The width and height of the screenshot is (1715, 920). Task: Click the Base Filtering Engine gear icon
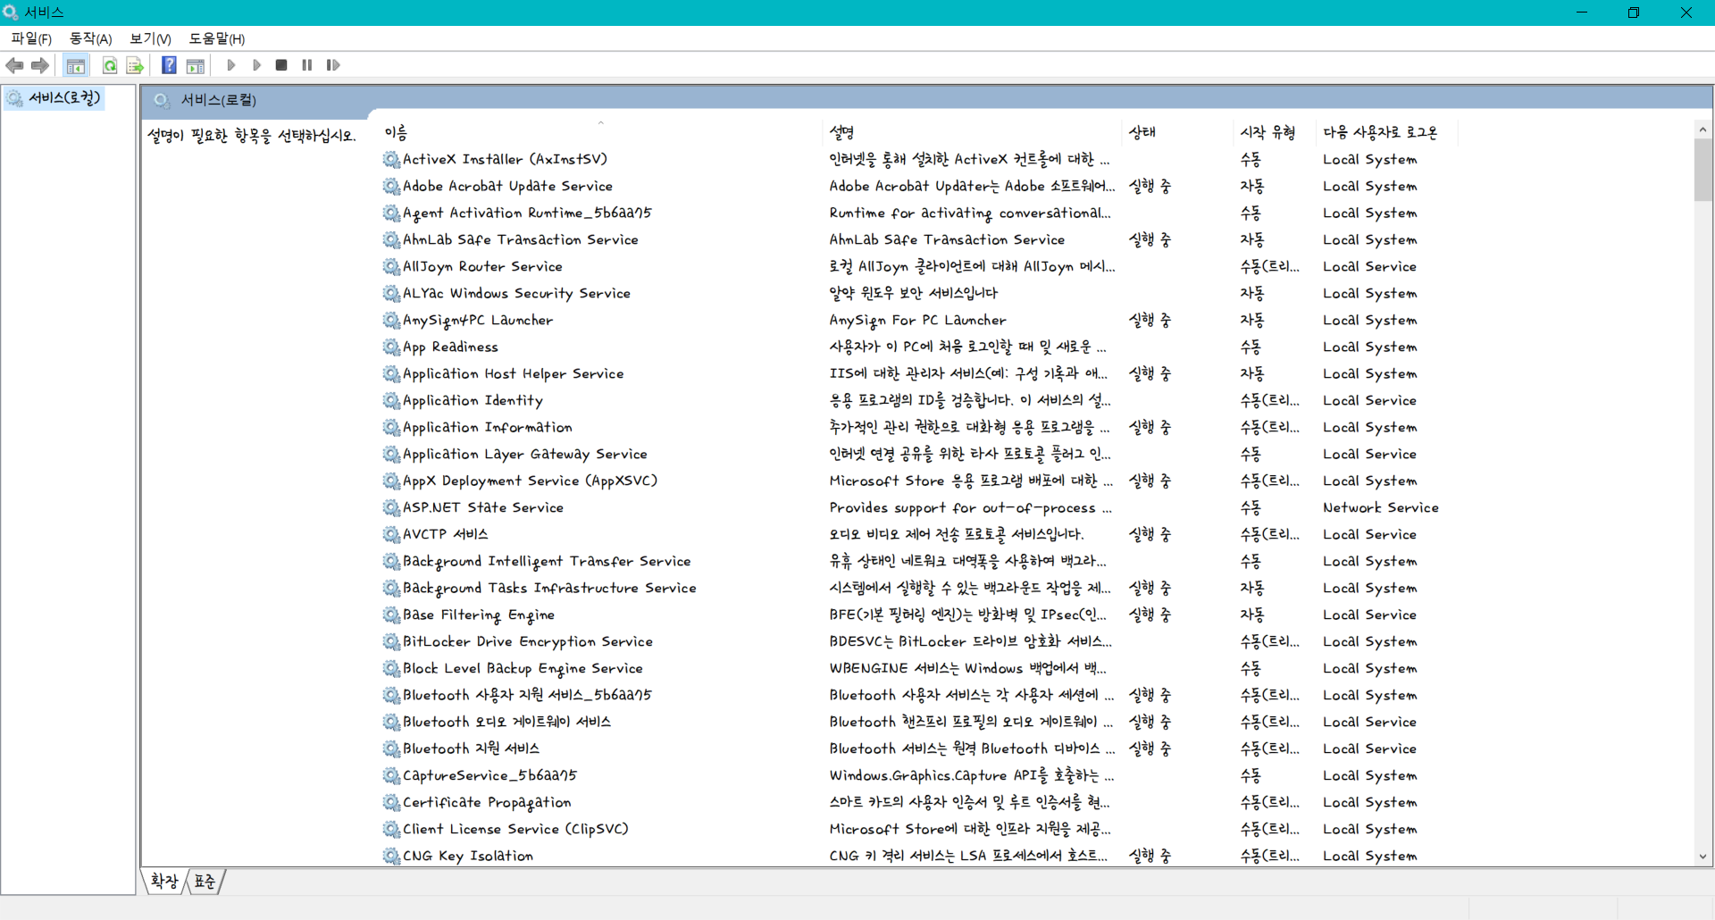(391, 615)
